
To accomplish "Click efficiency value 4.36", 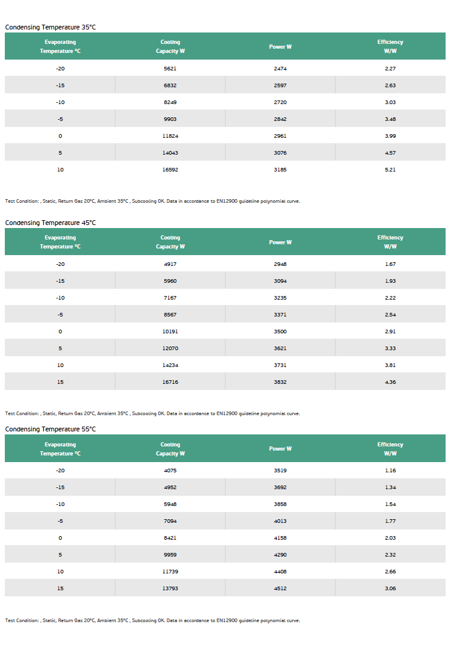I will coord(390,382).
